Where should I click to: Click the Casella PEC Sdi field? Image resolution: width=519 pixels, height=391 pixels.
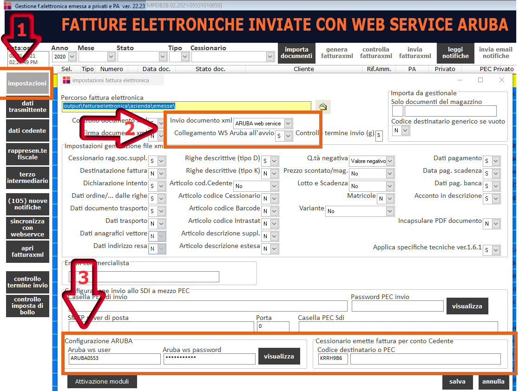[x=398, y=326]
